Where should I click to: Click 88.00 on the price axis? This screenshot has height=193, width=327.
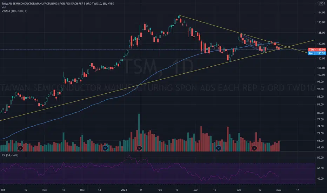coord(321,97)
